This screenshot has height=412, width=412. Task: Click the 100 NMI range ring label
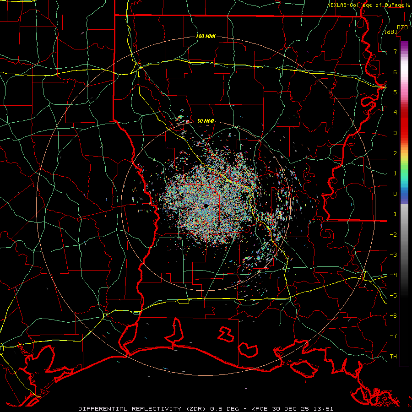[206, 36]
